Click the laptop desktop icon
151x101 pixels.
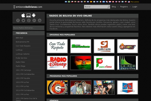pyautogui.click(x=28, y=15)
